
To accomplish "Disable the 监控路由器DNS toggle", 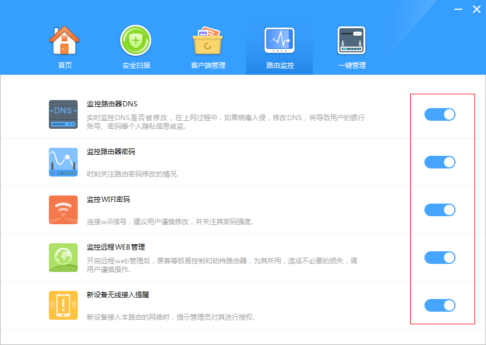I will [440, 114].
